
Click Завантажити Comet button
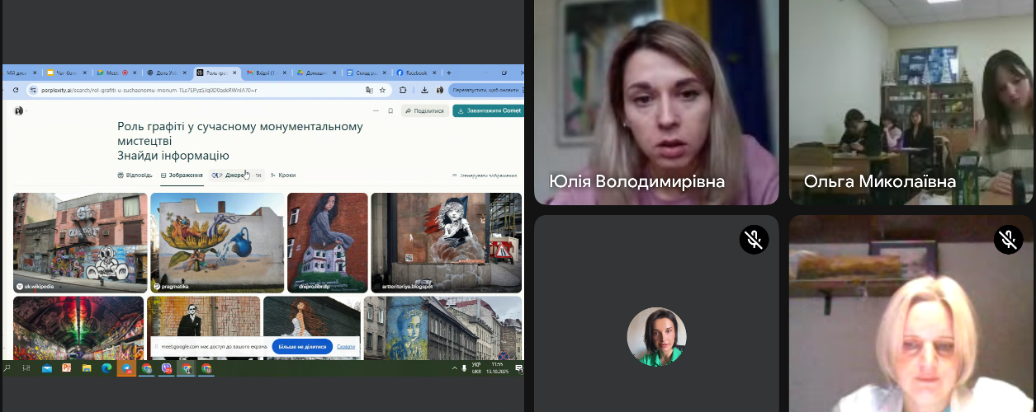click(x=488, y=110)
